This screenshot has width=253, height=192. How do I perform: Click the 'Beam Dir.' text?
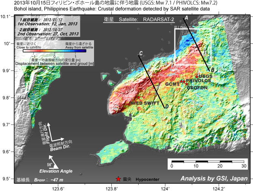click(x=60, y=147)
